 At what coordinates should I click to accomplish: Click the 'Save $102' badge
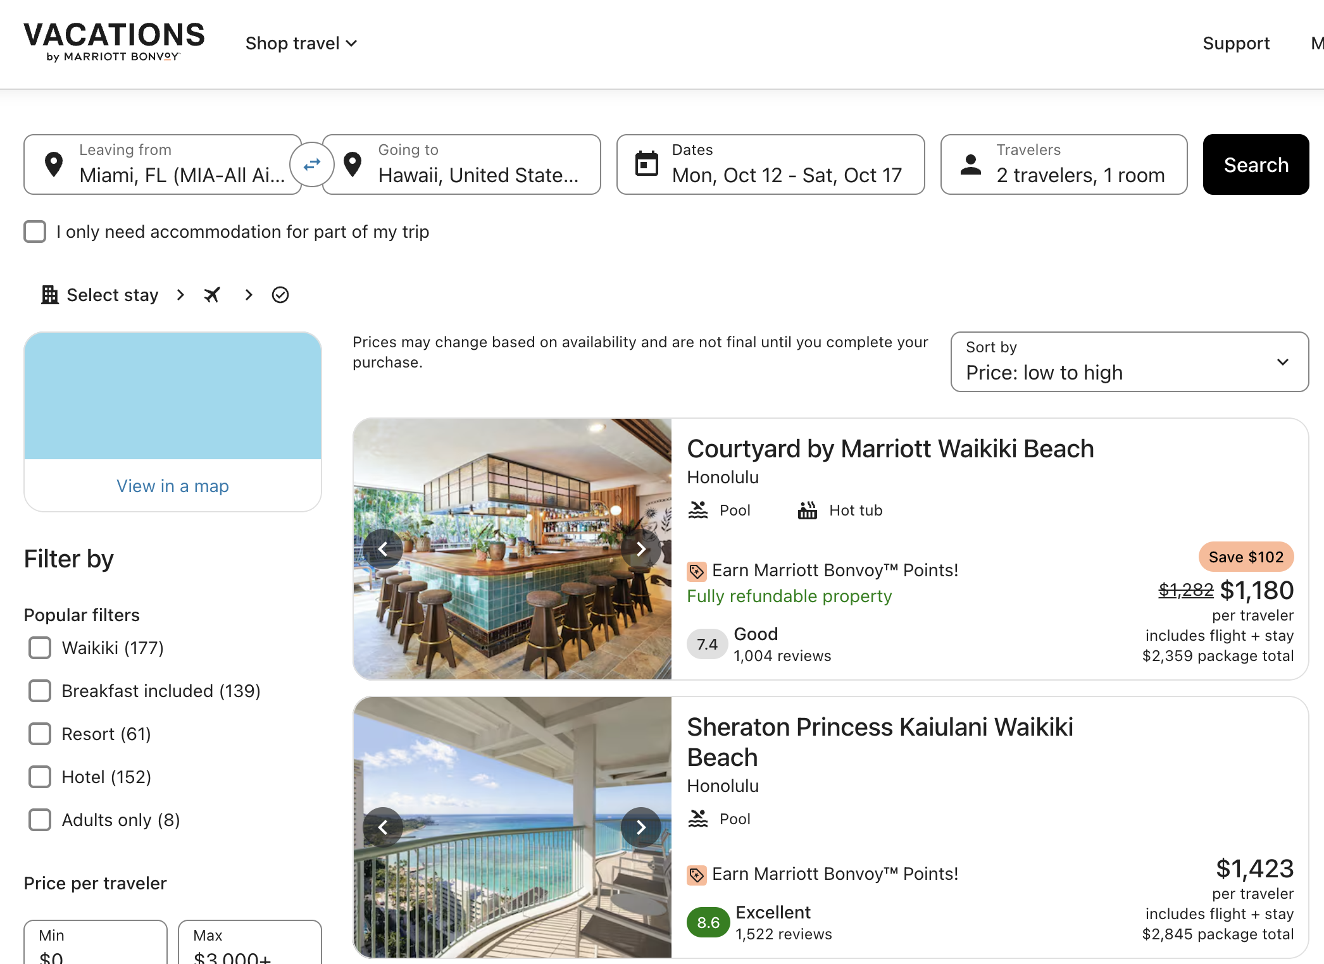[x=1246, y=557]
